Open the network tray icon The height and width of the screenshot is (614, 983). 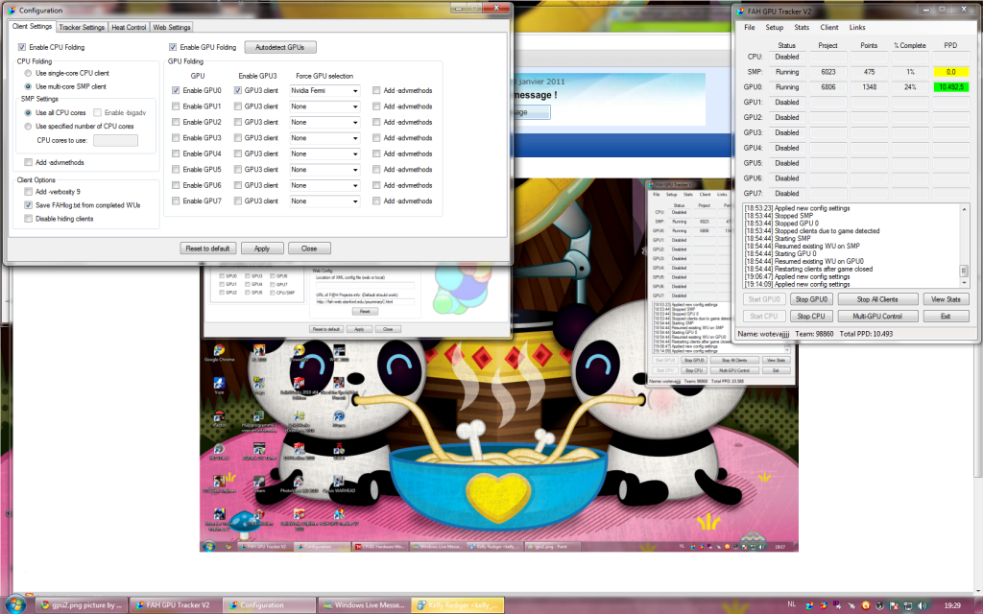(x=907, y=605)
